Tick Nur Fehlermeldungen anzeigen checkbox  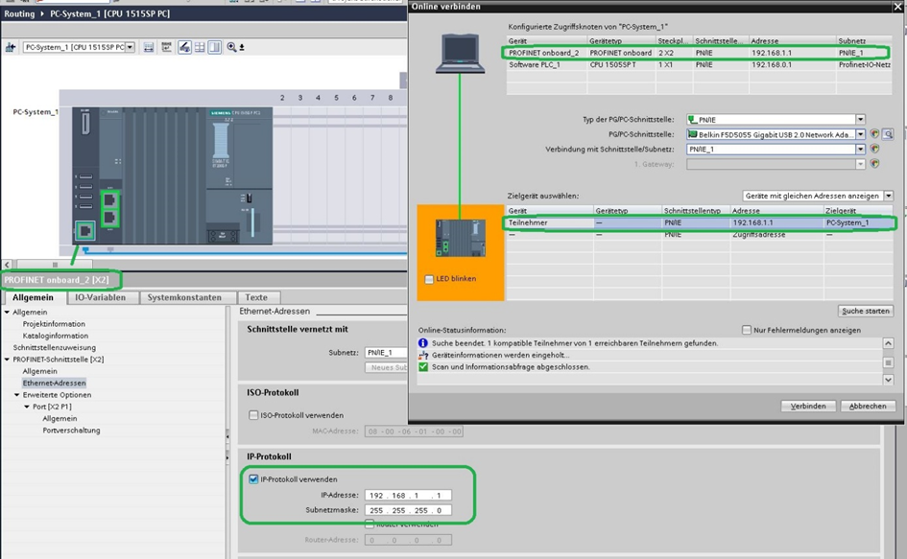(x=747, y=330)
